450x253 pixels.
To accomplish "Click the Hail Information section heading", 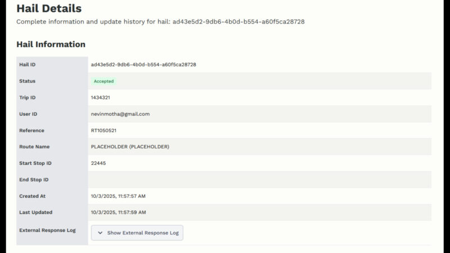I will [51, 44].
